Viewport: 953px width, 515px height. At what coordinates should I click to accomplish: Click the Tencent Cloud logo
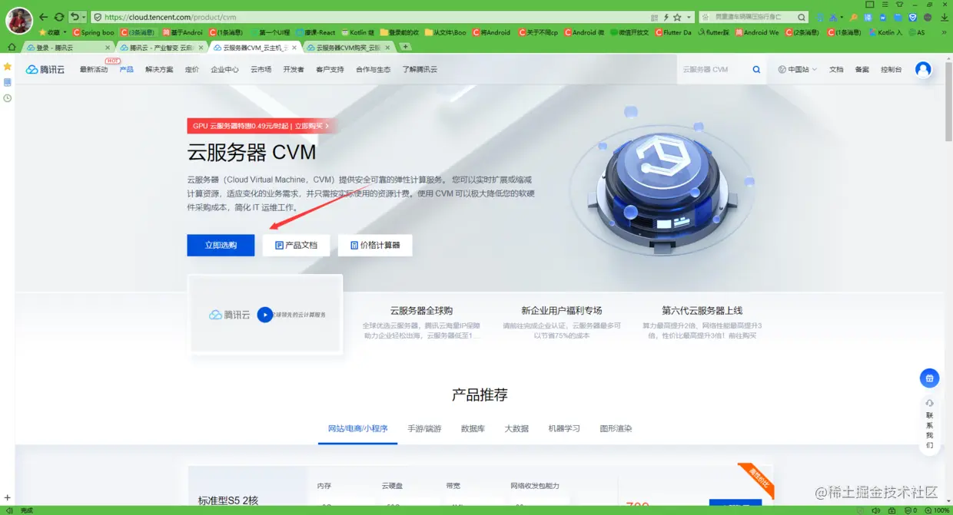click(45, 69)
